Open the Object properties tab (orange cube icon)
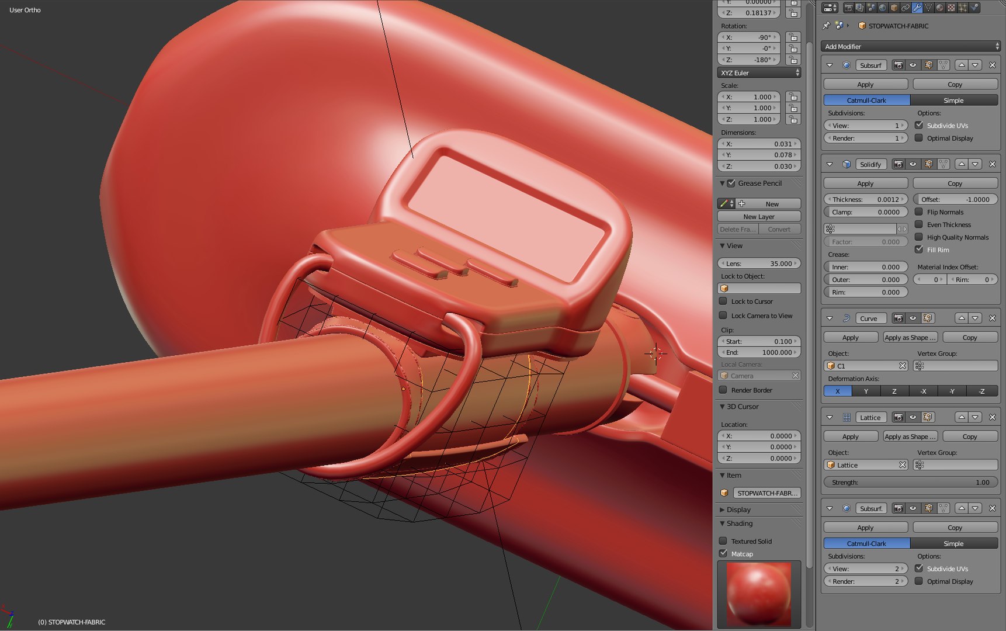This screenshot has width=1006, height=631. [894, 8]
